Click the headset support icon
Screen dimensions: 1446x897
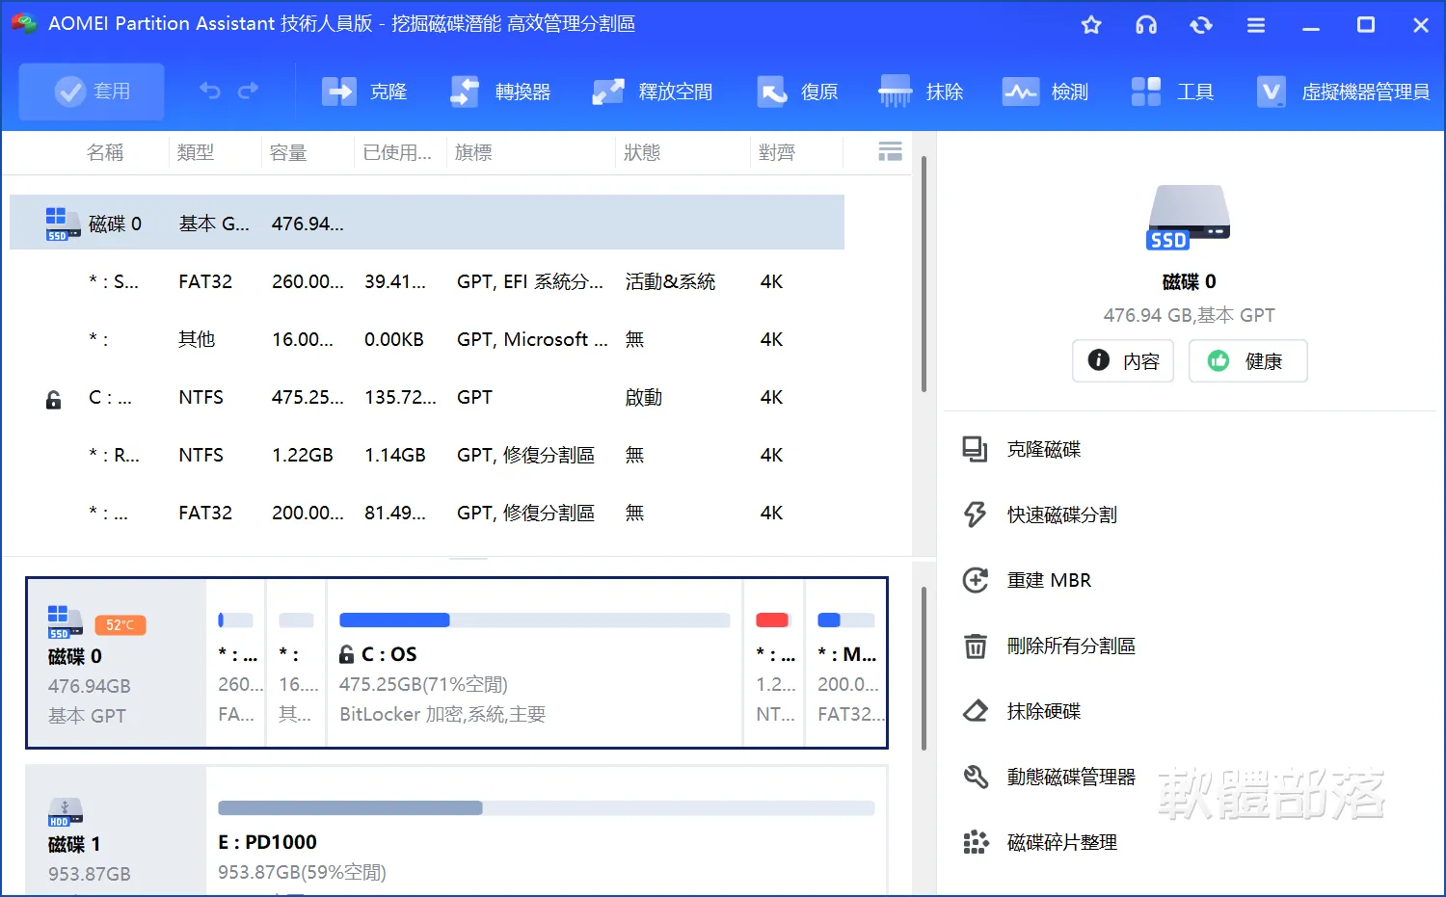pos(1146,25)
